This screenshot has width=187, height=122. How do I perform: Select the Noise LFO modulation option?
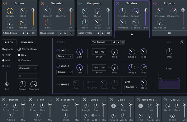point(91,82)
